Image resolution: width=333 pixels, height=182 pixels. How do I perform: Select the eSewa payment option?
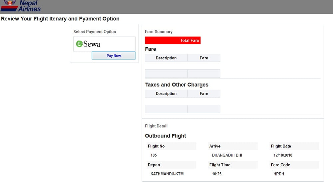tap(104, 44)
